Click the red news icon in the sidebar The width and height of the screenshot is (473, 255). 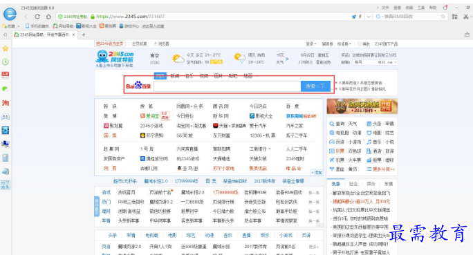pyautogui.click(x=6, y=75)
